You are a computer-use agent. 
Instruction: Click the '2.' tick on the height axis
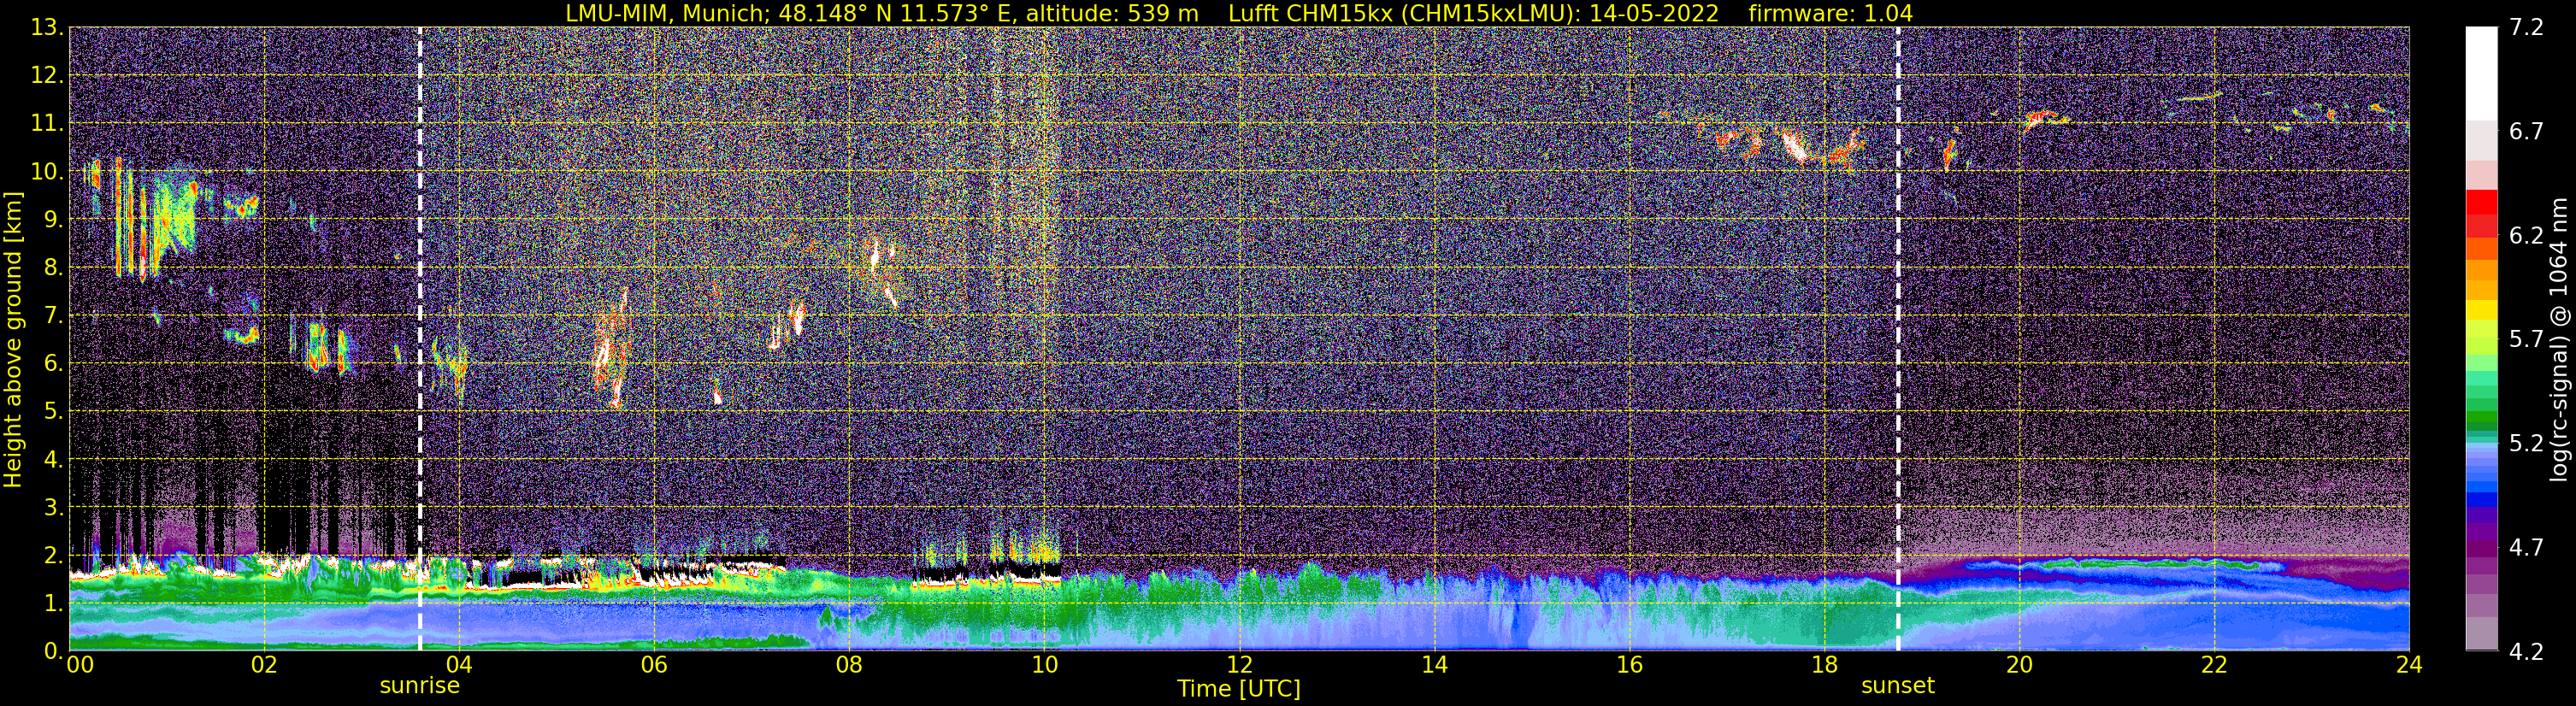coord(53,555)
